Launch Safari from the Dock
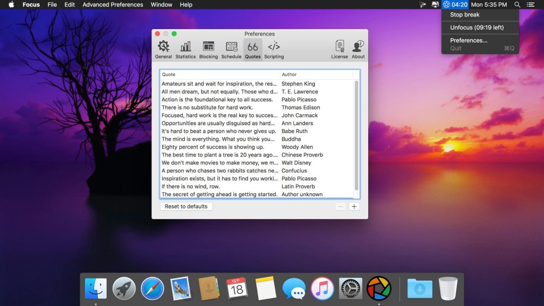Image resolution: width=544 pixels, height=306 pixels. 152,288
